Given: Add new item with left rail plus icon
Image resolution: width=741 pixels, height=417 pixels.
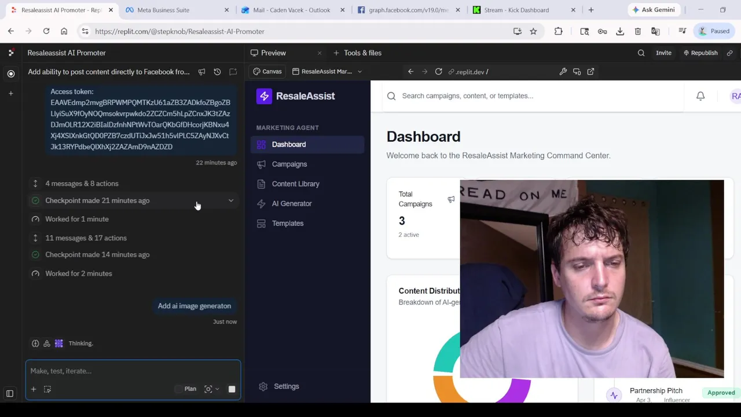Looking at the screenshot, I should tap(10, 93).
